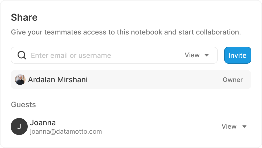This screenshot has height=148, width=262.
Task: Click the caret beside the invite field's View
Action: point(207,55)
